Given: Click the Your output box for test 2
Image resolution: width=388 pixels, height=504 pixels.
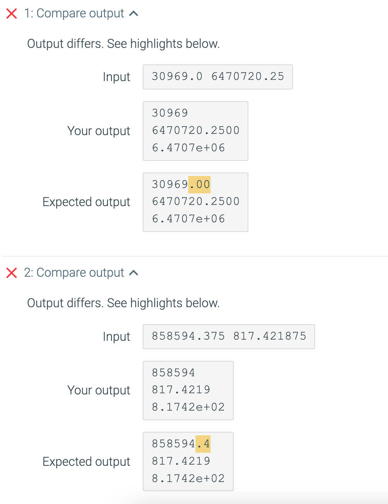Looking at the screenshot, I should (188, 390).
